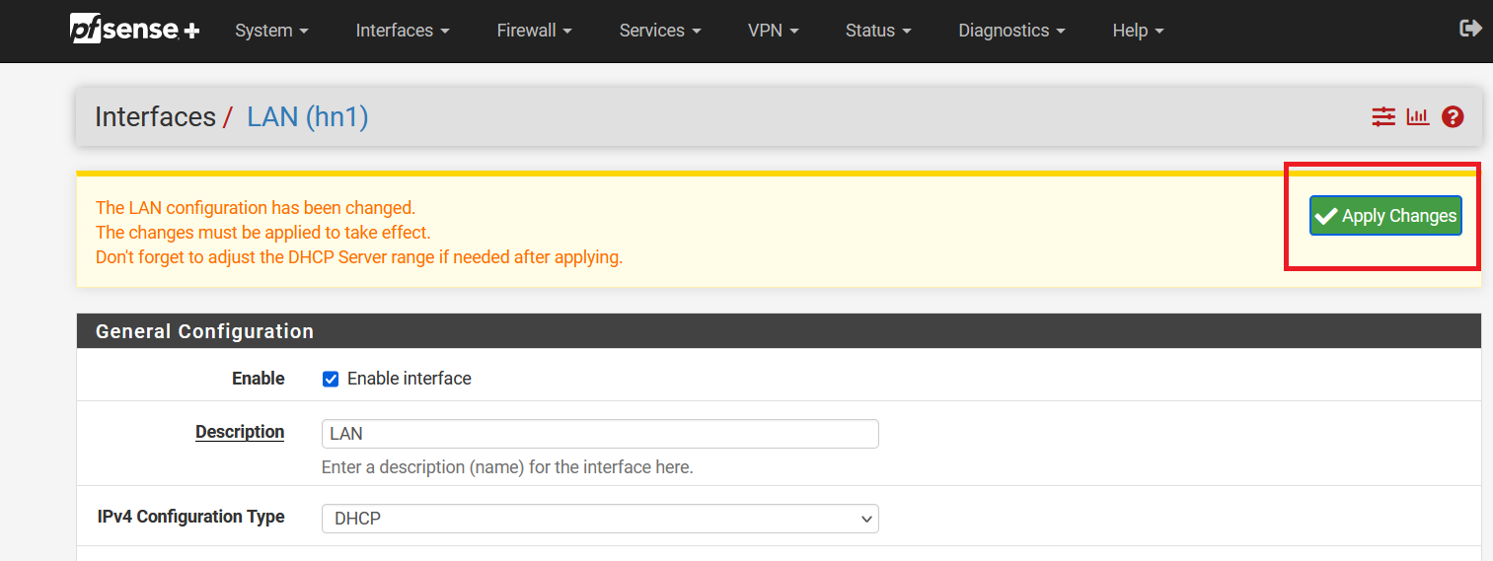Image resolution: width=1493 pixels, height=561 pixels.
Task: Toggle the Enable interface checkbox
Action: pyautogui.click(x=332, y=380)
